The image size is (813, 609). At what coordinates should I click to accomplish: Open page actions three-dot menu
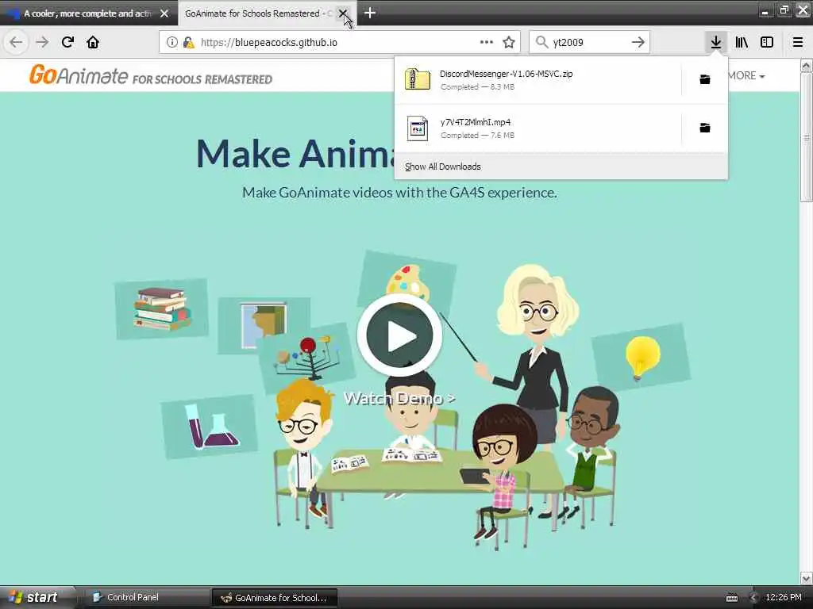tap(487, 42)
